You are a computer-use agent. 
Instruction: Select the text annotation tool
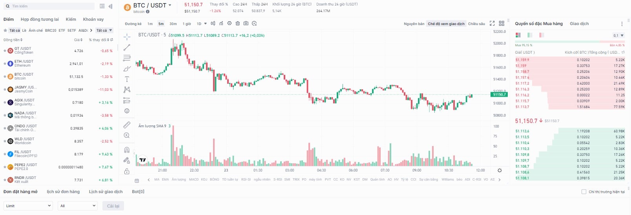127,79
